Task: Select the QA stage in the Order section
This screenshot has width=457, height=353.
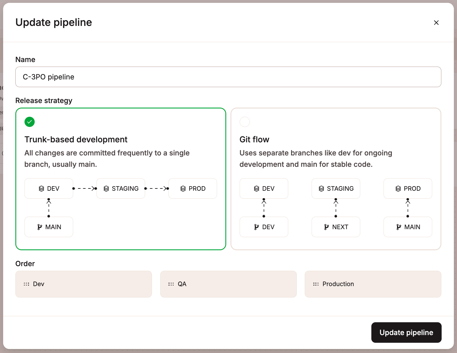Action: click(229, 284)
